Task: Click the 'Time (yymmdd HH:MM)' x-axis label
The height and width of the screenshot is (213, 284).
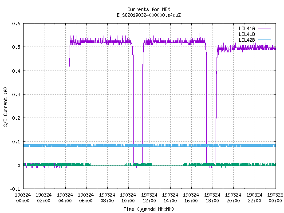Action: [x=149, y=209]
